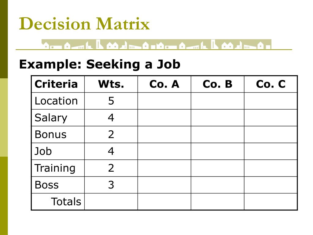This screenshot has height=235, width=313.
Task: Click the Decision Matrix title
Action: [84, 24]
